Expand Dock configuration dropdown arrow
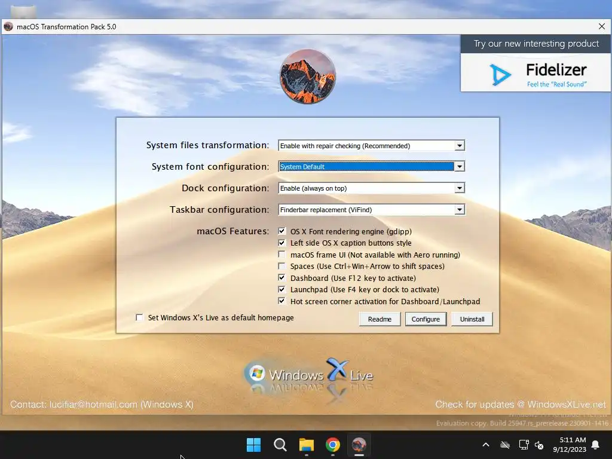This screenshot has height=459, width=612. point(460,188)
